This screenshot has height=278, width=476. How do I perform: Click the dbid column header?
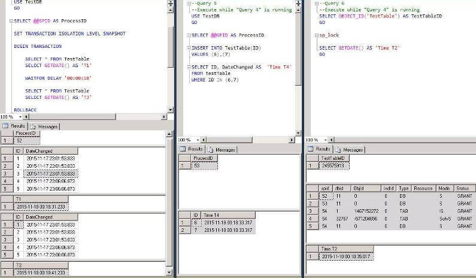pos(342,188)
